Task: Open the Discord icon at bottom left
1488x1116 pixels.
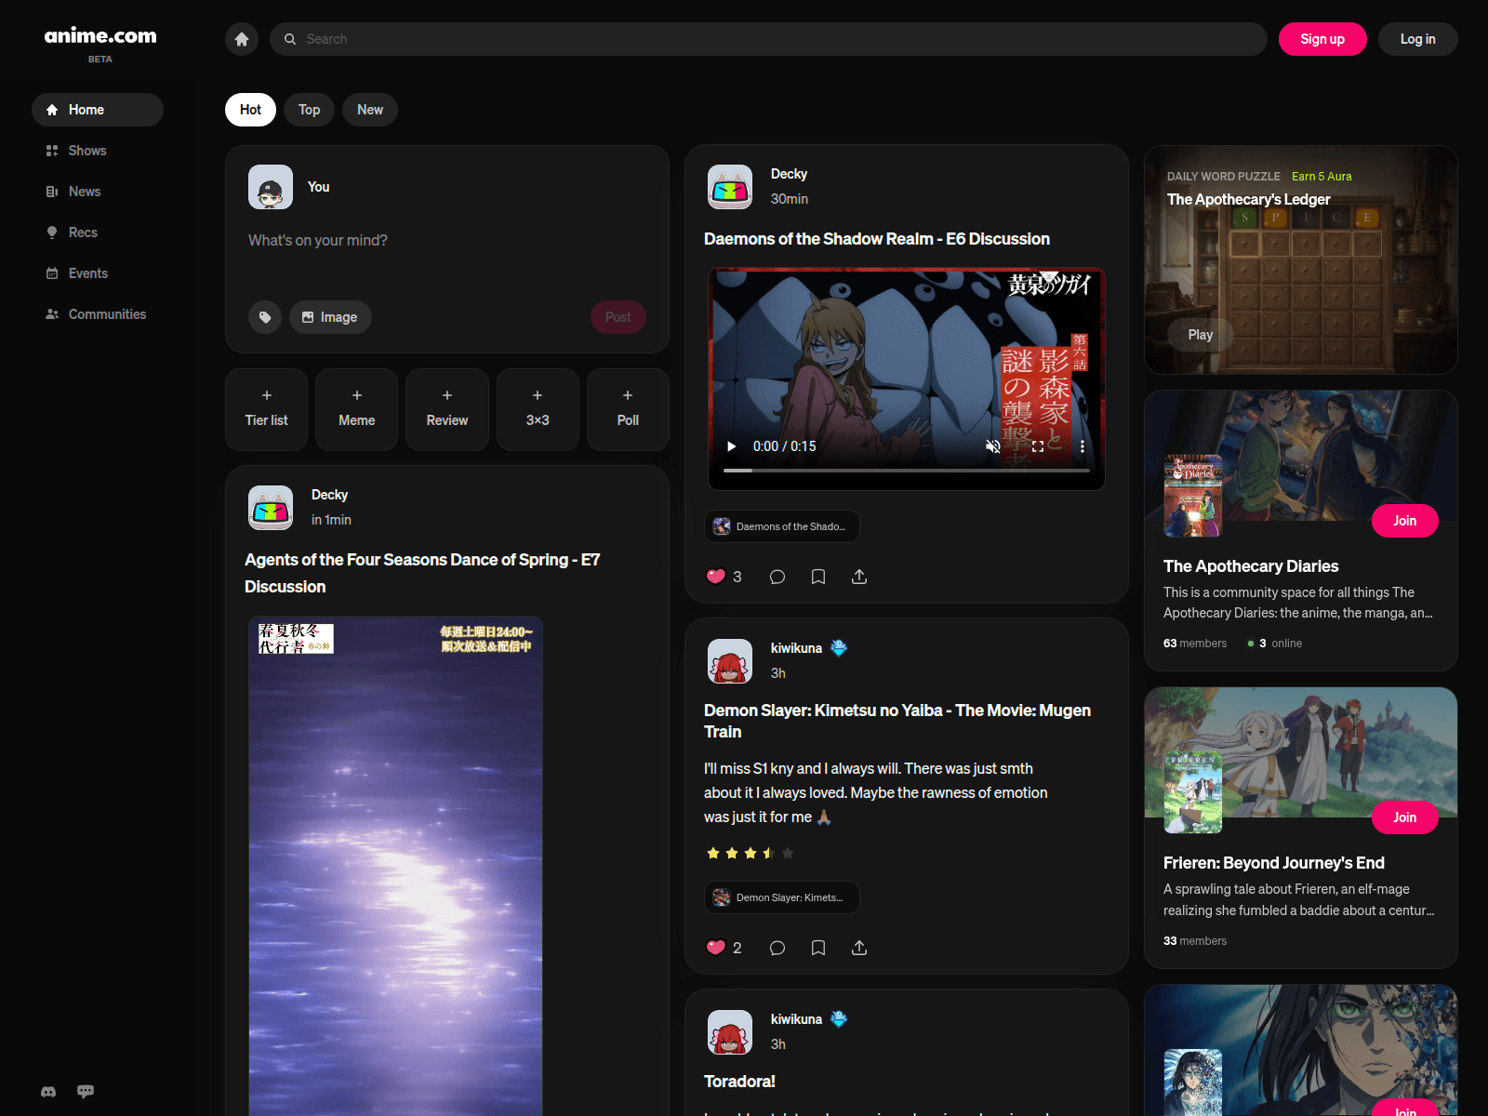Action: click(48, 1092)
